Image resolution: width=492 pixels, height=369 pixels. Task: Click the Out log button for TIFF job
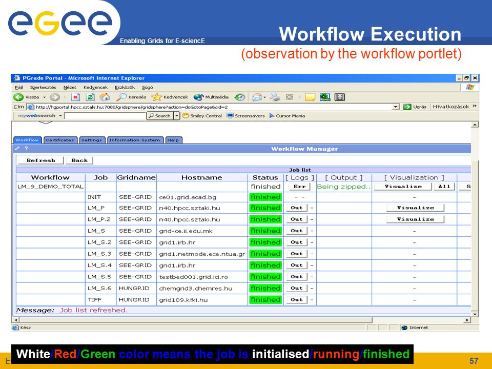[297, 300]
